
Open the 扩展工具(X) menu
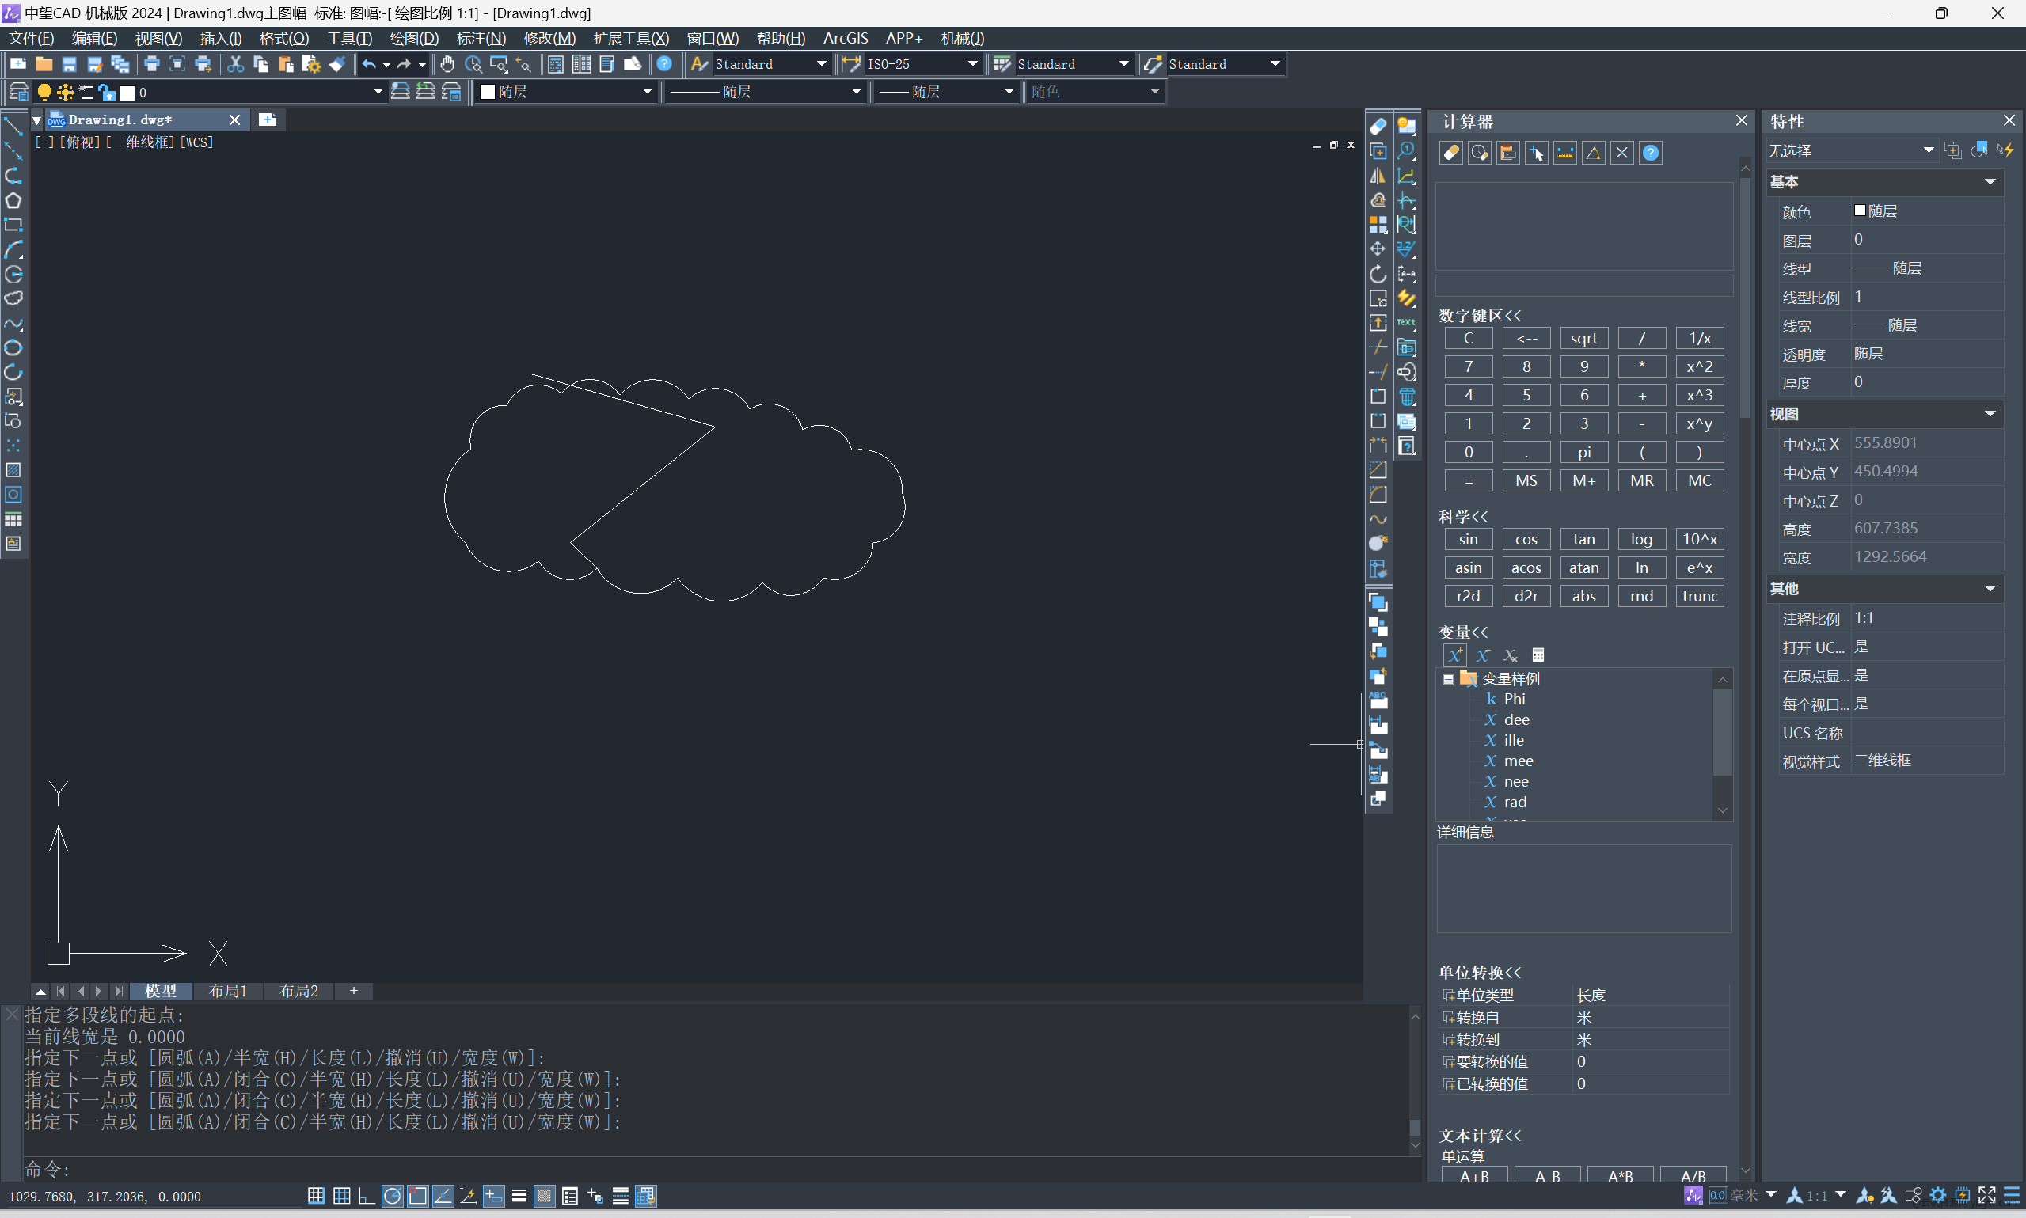pos(631,39)
